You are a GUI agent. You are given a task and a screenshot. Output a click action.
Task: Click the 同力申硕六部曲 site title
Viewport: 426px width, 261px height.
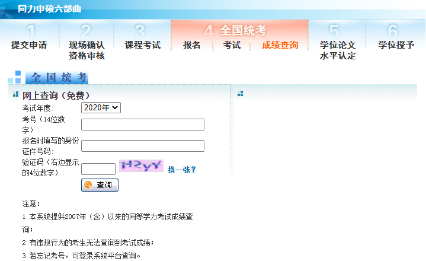(49, 9)
